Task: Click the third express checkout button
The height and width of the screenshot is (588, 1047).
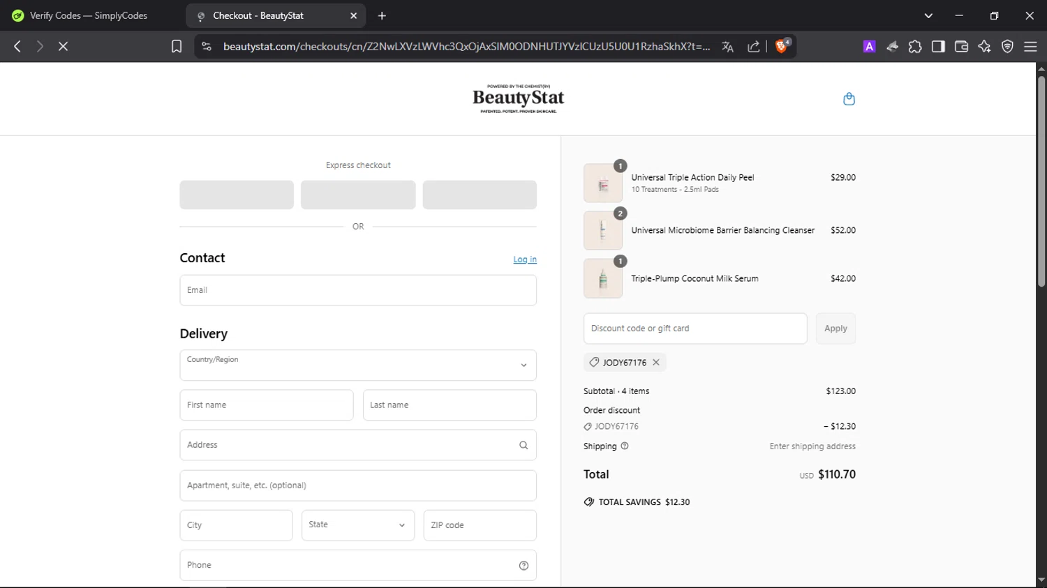Action: pos(480,195)
